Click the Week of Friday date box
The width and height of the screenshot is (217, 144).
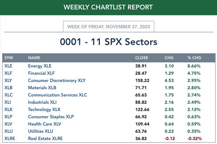pyautogui.click(x=109, y=26)
